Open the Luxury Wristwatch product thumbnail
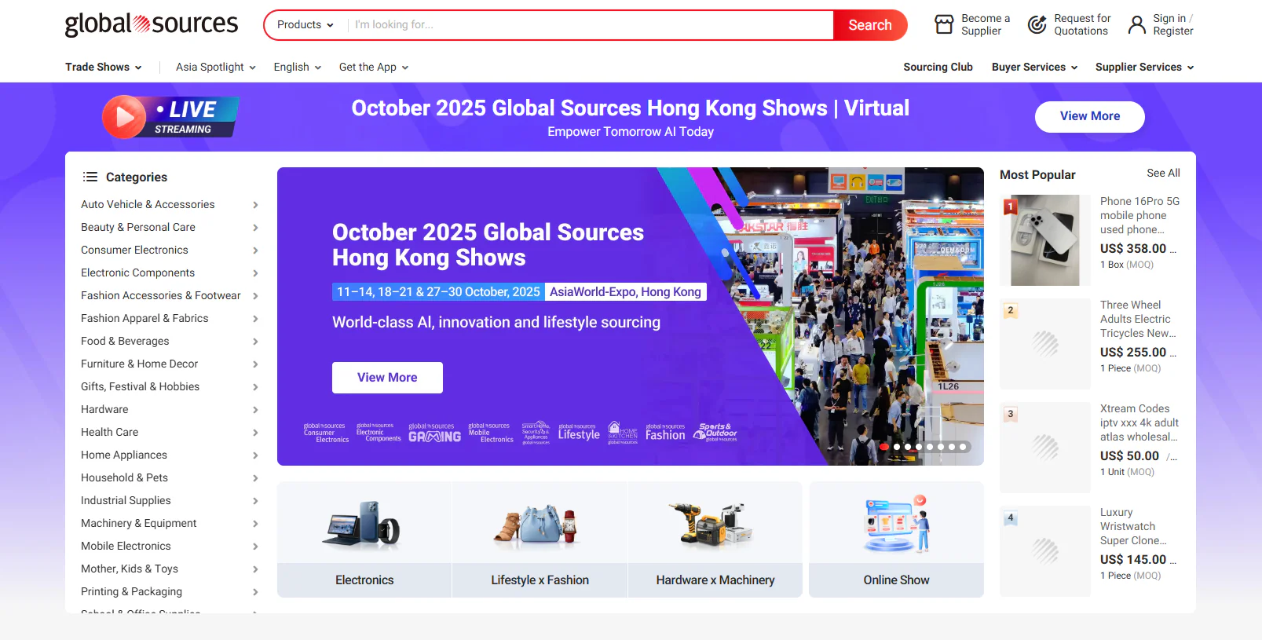Viewport: 1262px width, 640px height. [1045, 551]
